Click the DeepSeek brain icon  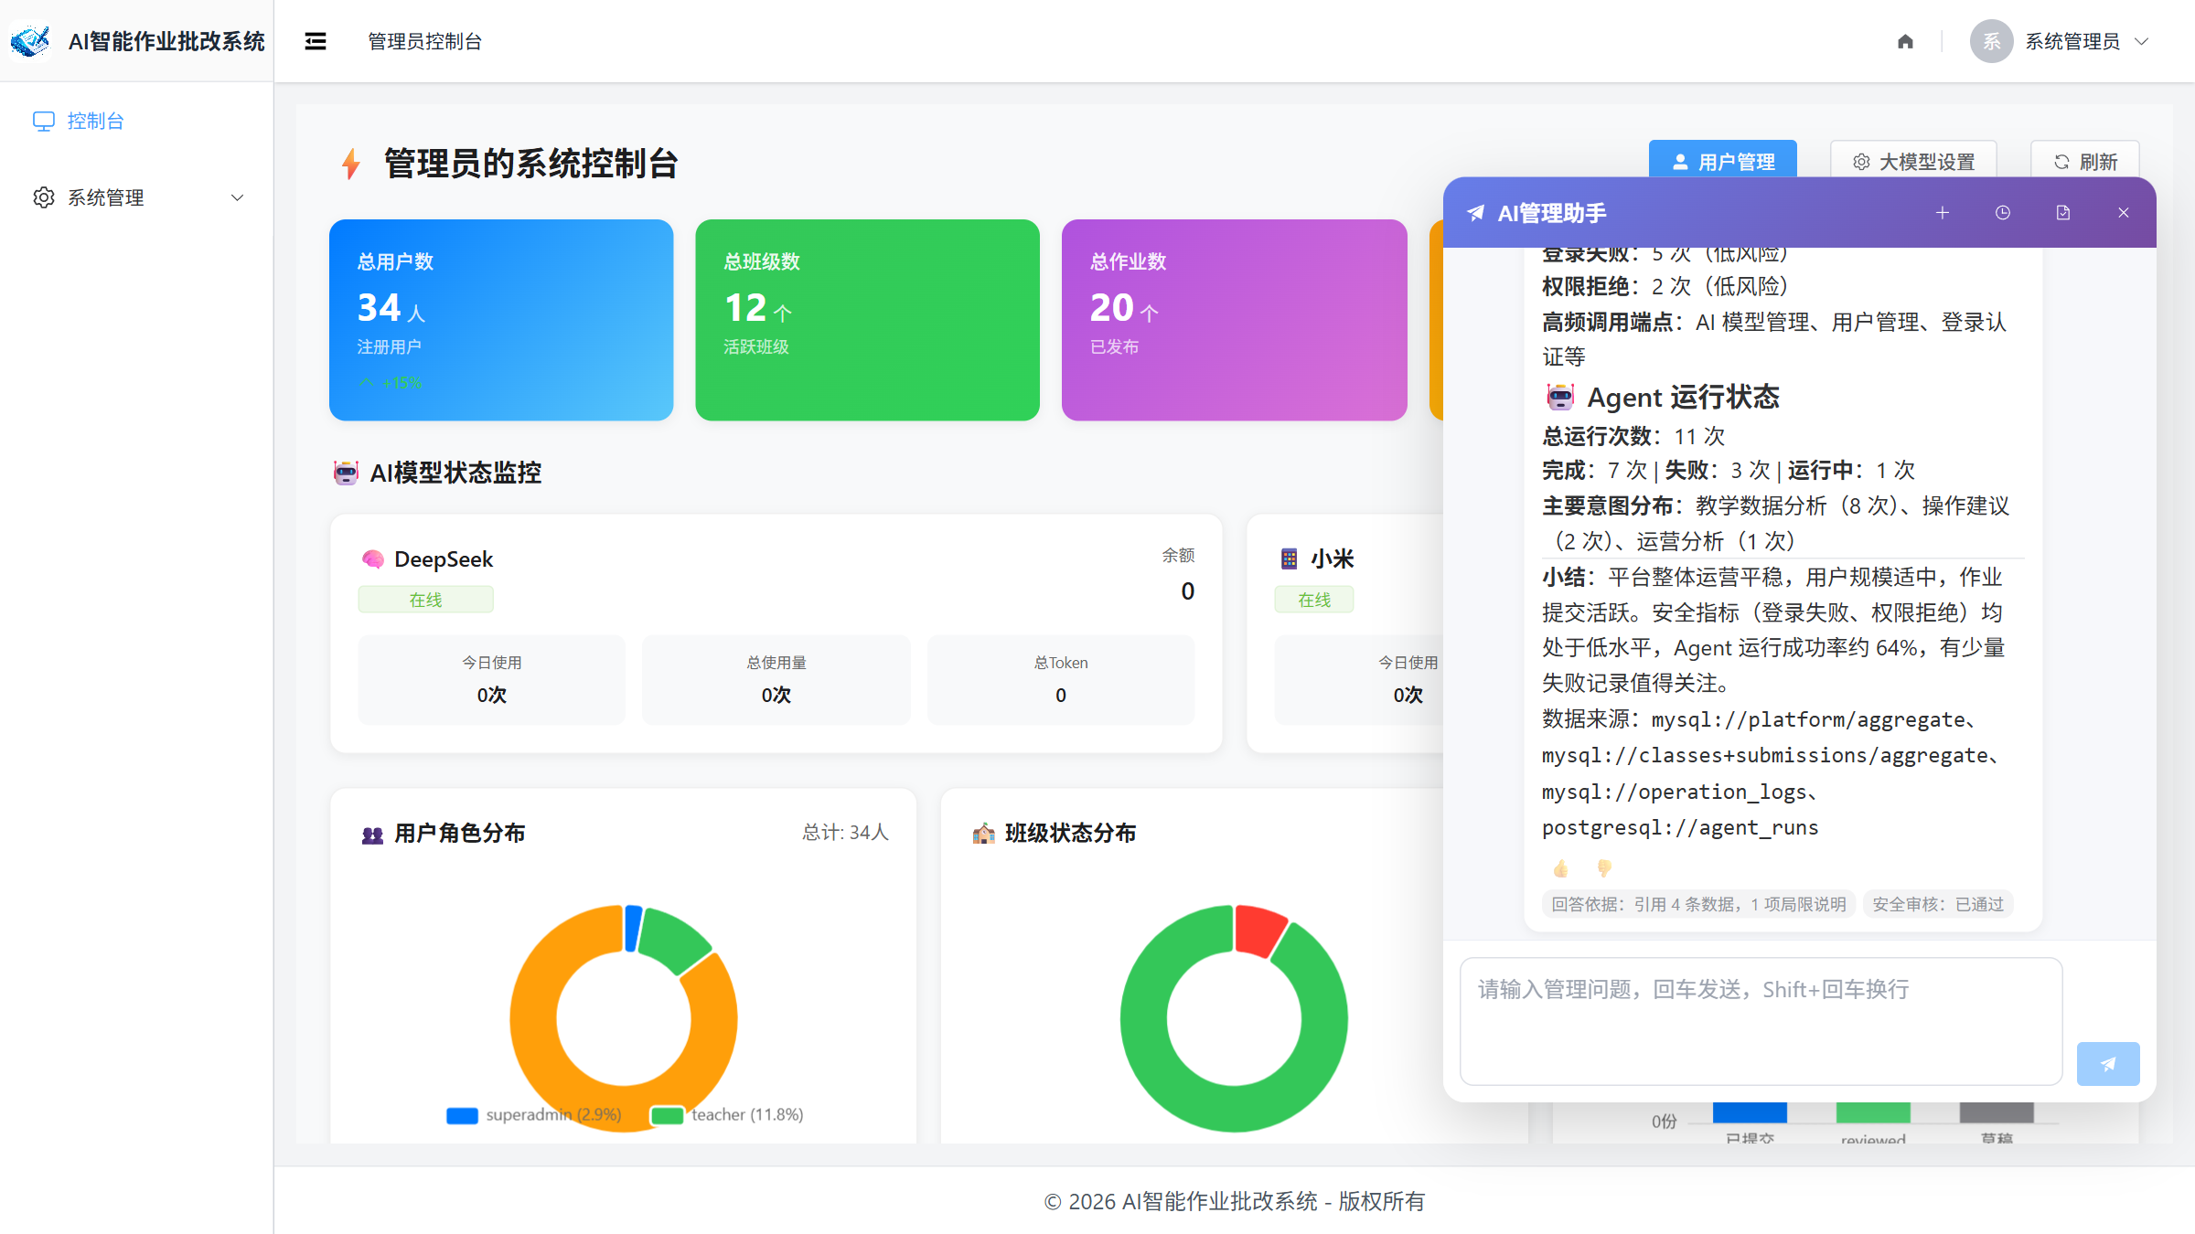372,558
